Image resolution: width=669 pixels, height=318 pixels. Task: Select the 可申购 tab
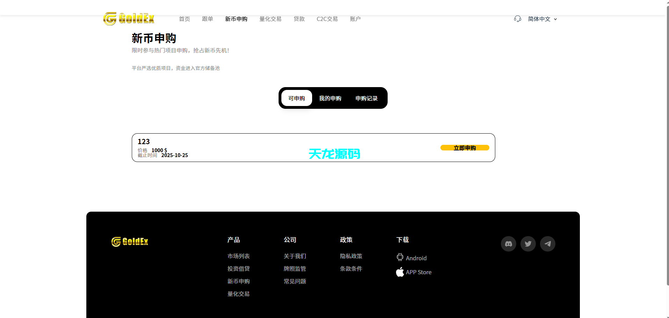click(x=296, y=98)
